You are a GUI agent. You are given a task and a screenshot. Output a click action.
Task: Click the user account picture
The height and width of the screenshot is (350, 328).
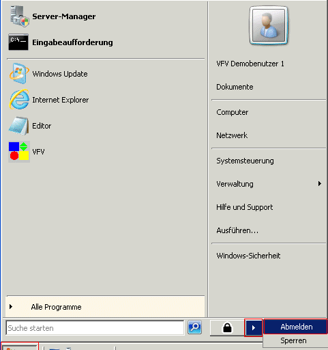pos(269,25)
